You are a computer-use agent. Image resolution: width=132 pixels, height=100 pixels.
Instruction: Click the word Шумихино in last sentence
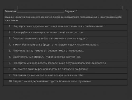(x=84, y=81)
